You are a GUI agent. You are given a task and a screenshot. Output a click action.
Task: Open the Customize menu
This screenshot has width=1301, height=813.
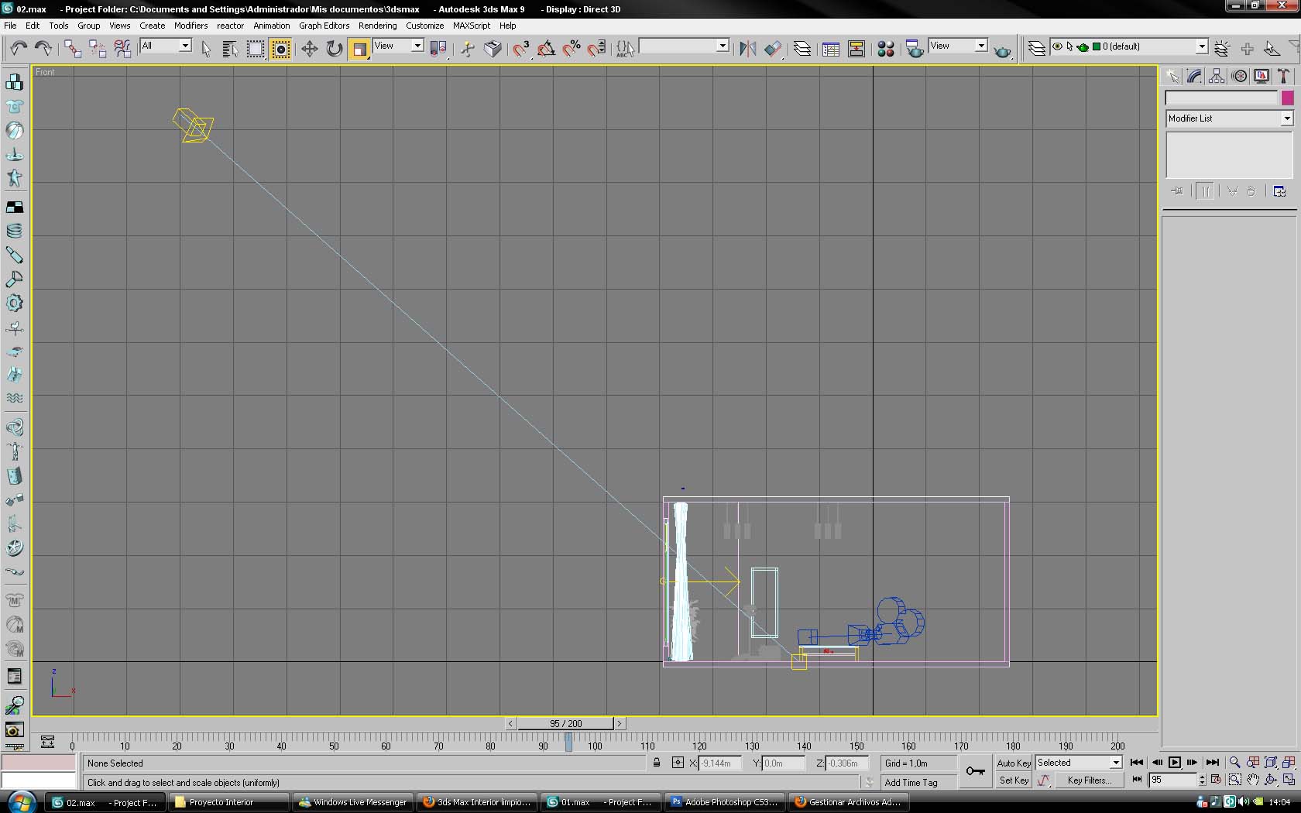[x=424, y=26]
